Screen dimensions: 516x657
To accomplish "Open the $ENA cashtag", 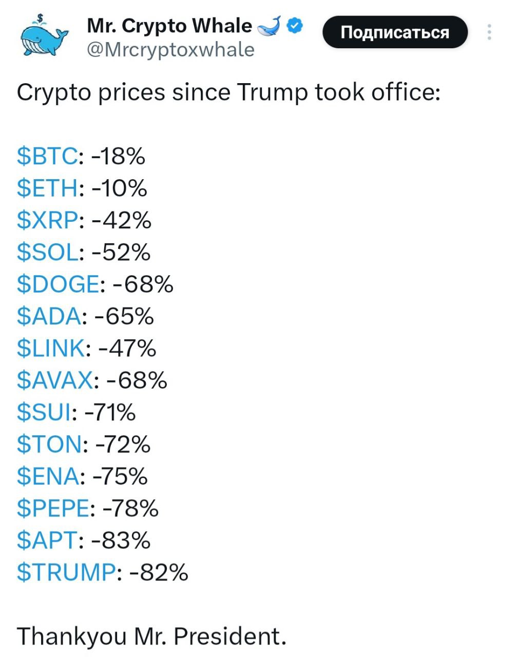I will (48, 476).
